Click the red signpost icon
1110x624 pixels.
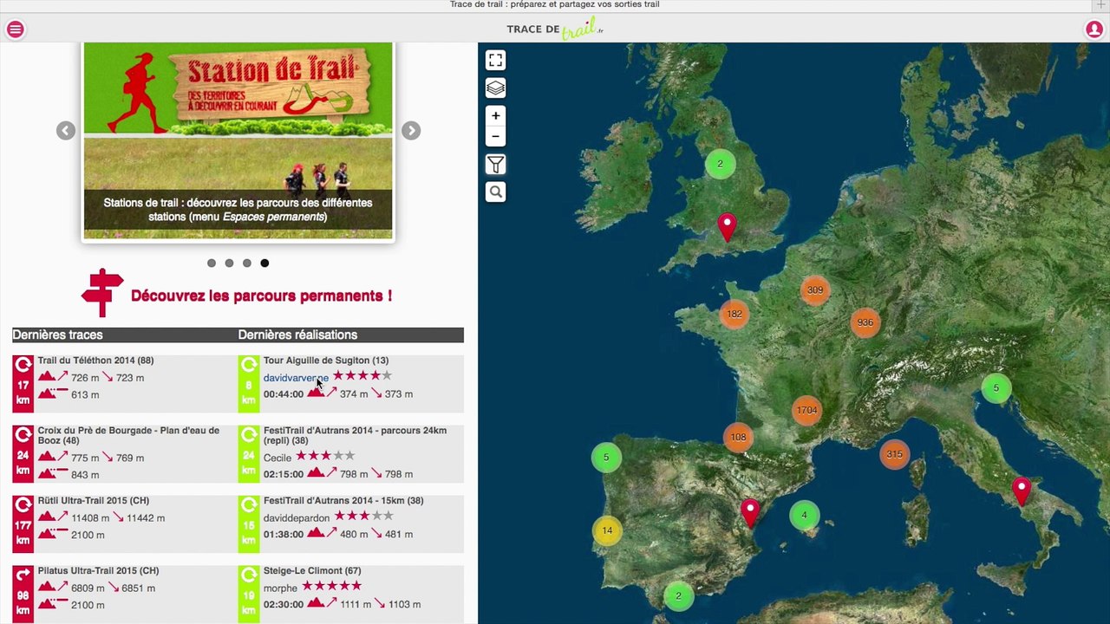[x=102, y=293]
